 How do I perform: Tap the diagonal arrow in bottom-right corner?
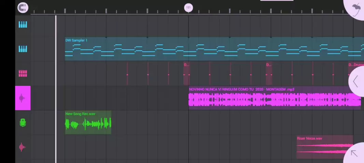coord(354,153)
